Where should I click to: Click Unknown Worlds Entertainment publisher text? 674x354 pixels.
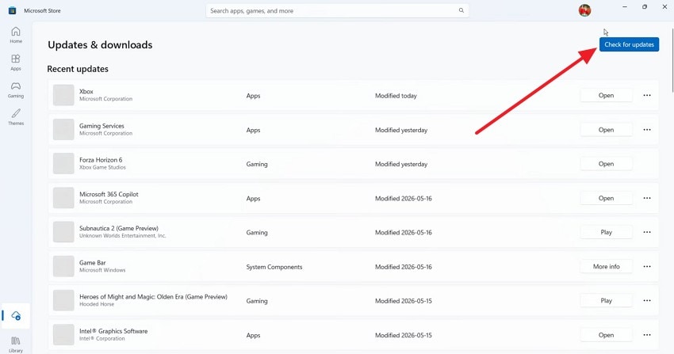(x=122, y=235)
